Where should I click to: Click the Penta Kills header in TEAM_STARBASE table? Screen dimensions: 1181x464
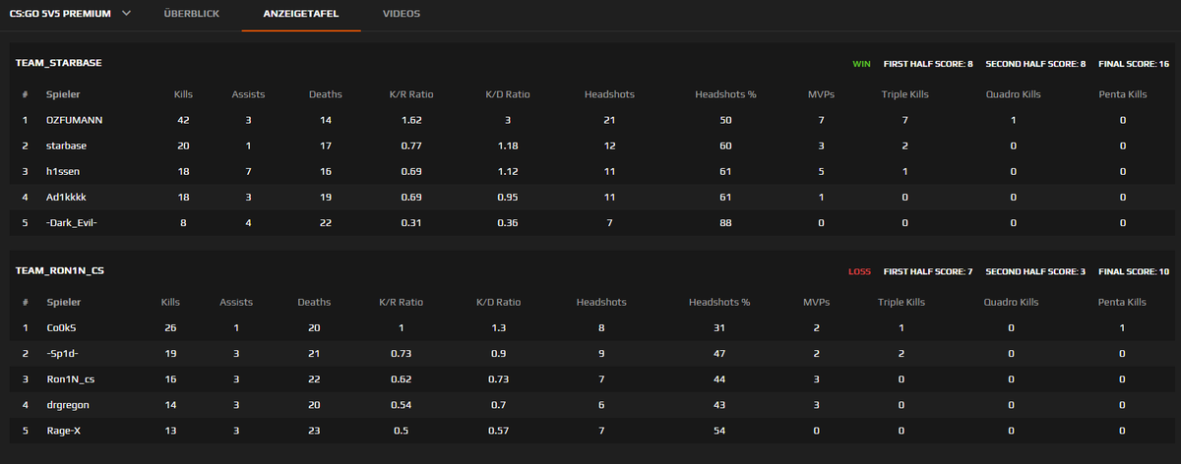coord(1122,94)
